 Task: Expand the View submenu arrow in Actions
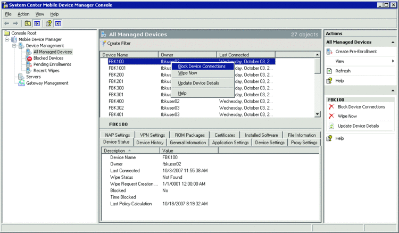[393, 61]
